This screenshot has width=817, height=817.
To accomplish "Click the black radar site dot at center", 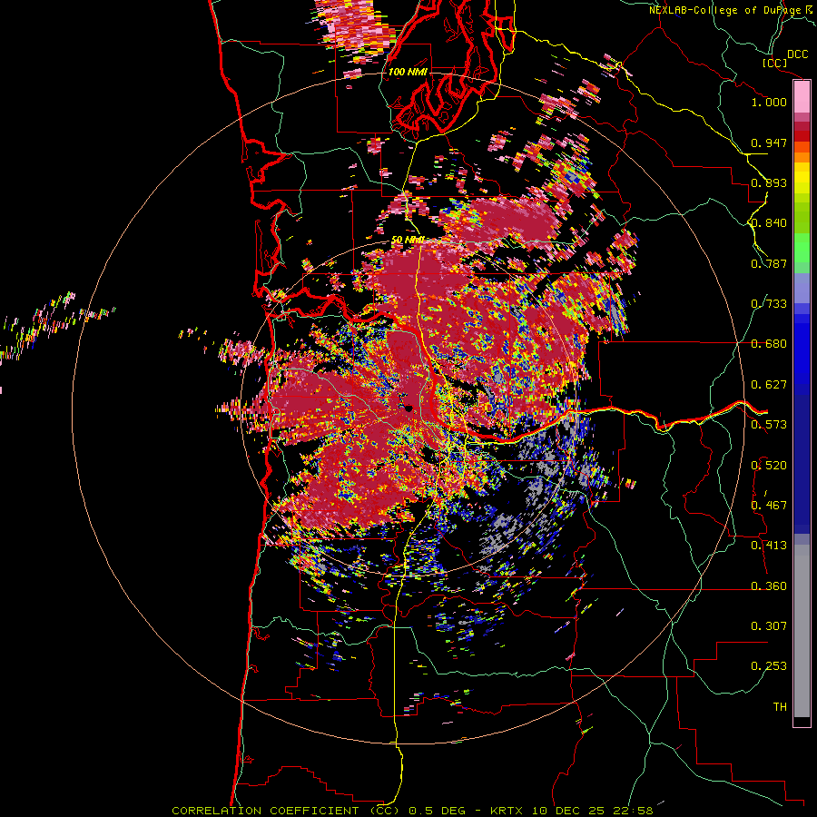I will pyautogui.click(x=408, y=408).
